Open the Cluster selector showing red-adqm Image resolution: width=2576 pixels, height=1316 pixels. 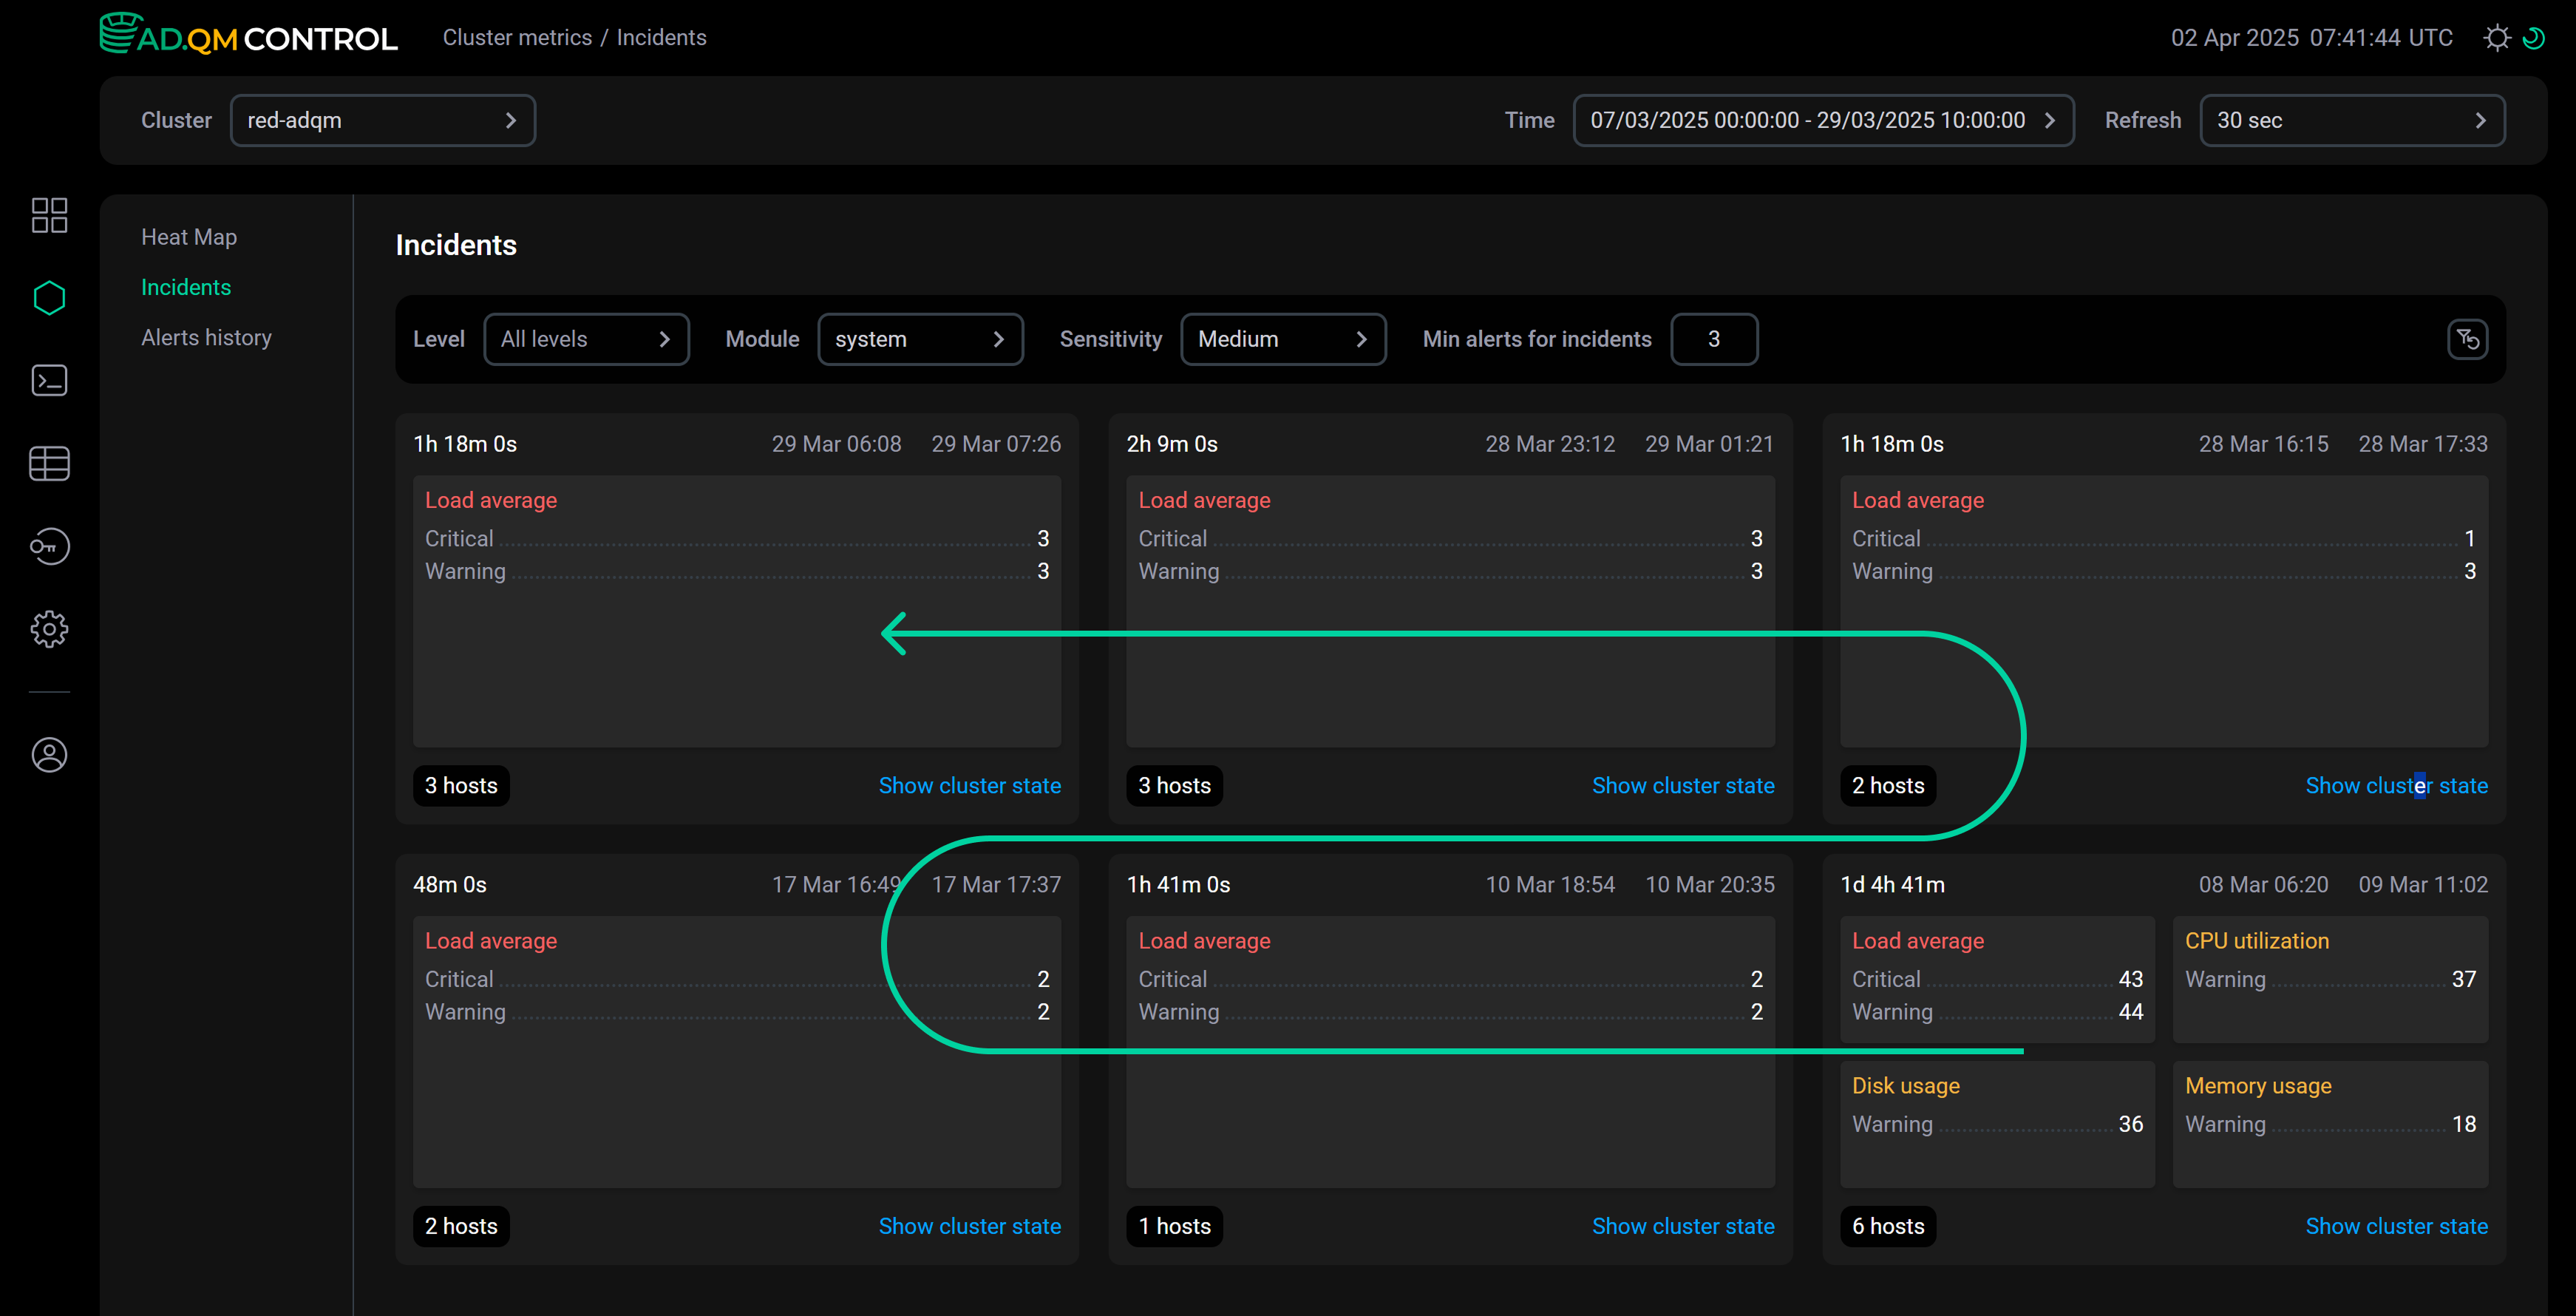[383, 120]
